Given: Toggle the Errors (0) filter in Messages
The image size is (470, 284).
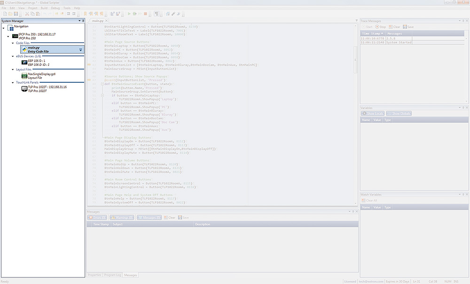Looking at the screenshot, I should (97, 217).
